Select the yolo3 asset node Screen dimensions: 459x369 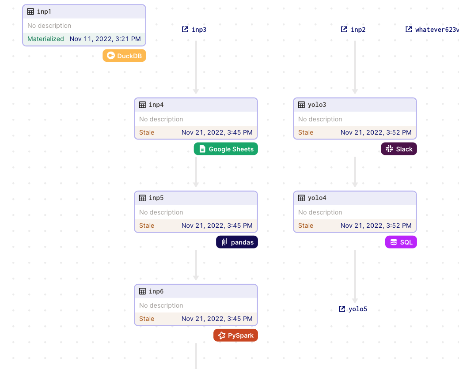pos(355,118)
